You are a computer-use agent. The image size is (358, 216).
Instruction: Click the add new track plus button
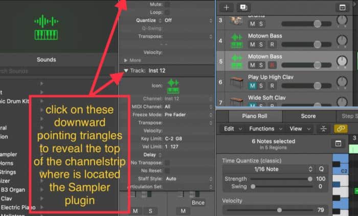pyautogui.click(x=226, y=8)
